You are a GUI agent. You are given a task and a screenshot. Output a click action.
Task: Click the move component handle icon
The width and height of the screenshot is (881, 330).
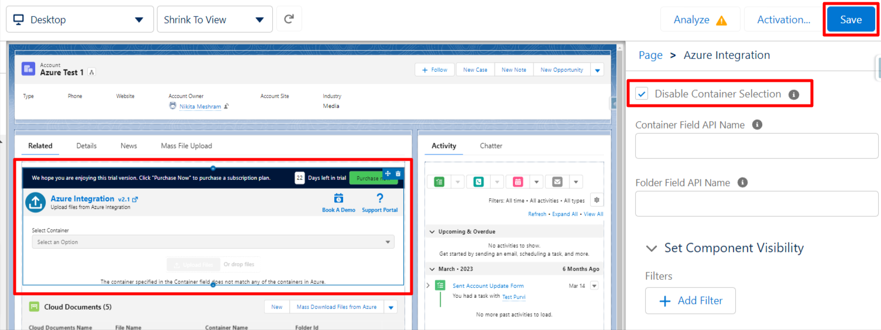[x=388, y=173]
